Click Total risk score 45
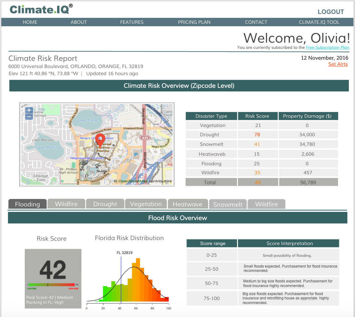Image resolution: width=355 pixels, height=317 pixels. point(258,182)
